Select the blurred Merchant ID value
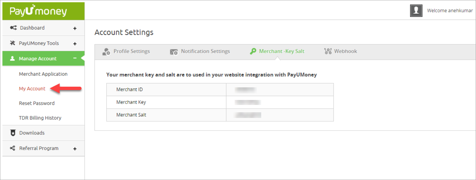 (245, 90)
